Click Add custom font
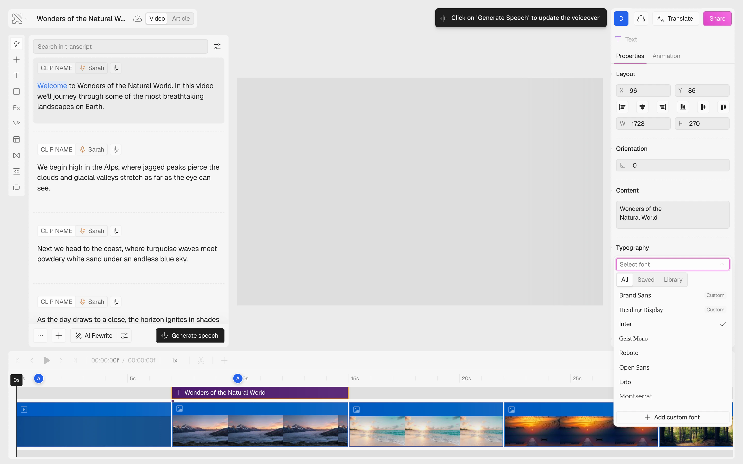Image resolution: width=743 pixels, height=464 pixels. [672, 417]
